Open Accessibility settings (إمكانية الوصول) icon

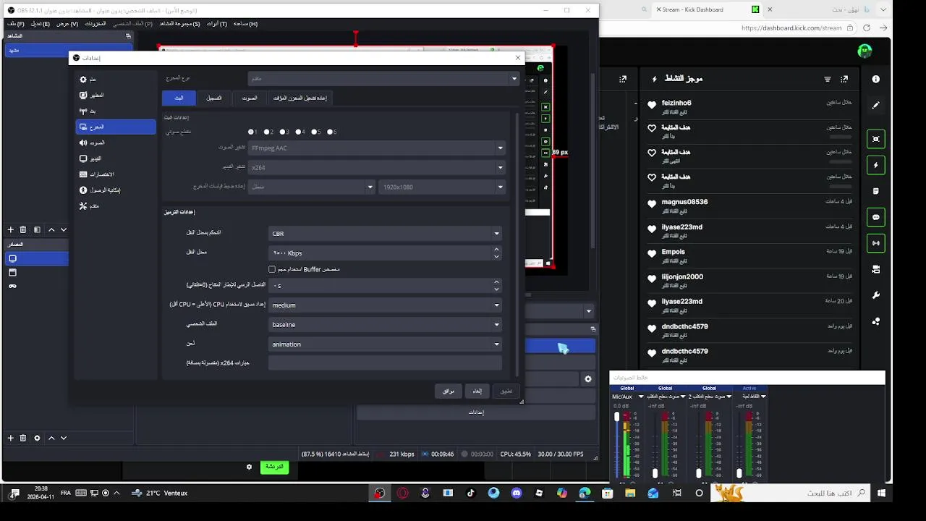(83, 190)
